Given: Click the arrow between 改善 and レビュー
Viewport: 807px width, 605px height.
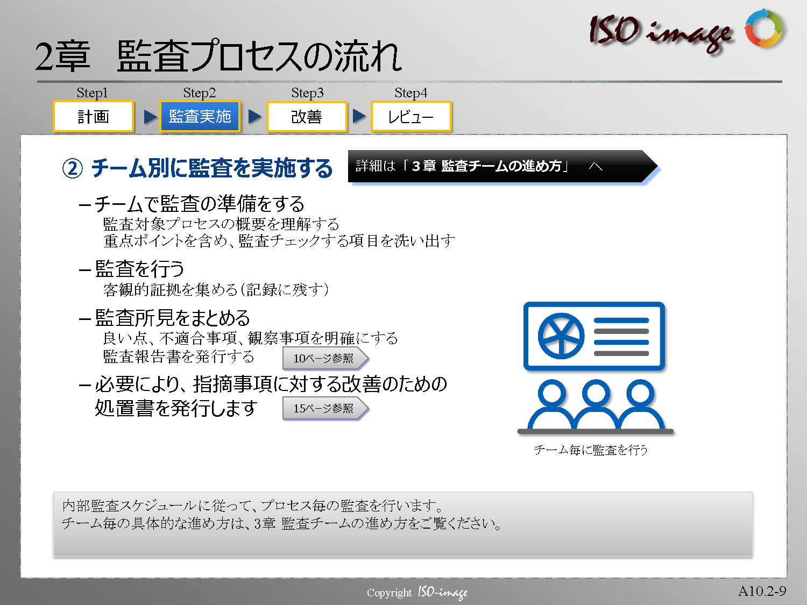Looking at the screenshot, I should 359,116.
